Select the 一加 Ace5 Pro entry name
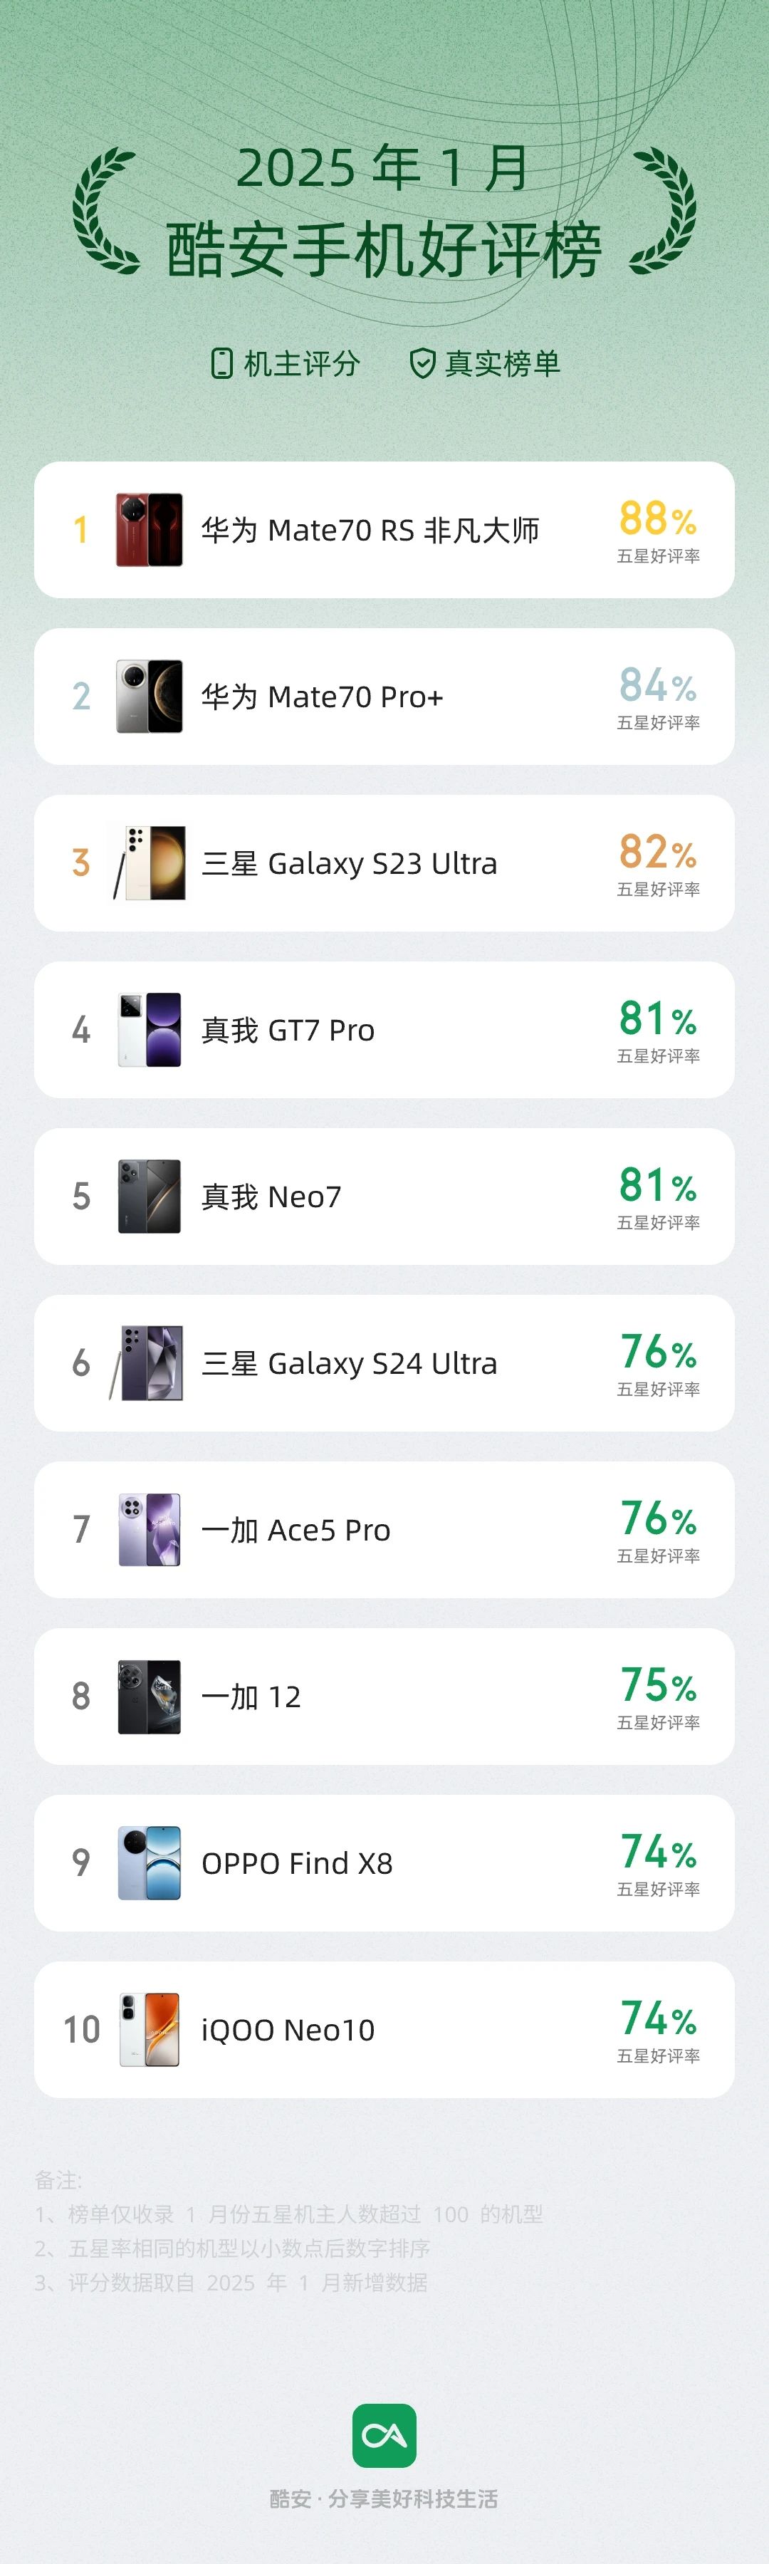 tap(295, 1530)
